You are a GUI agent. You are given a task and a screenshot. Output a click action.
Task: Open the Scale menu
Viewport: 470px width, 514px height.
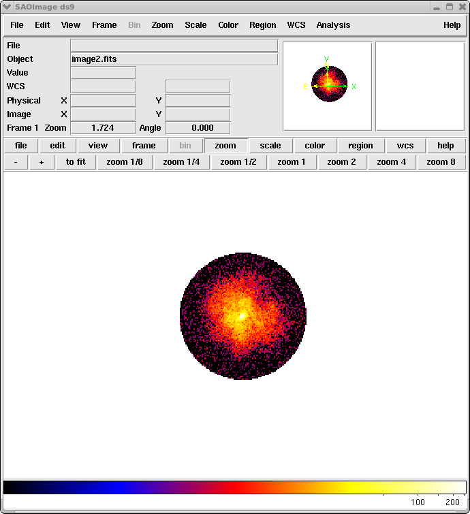pyautogui.click(x=195, y=25)
